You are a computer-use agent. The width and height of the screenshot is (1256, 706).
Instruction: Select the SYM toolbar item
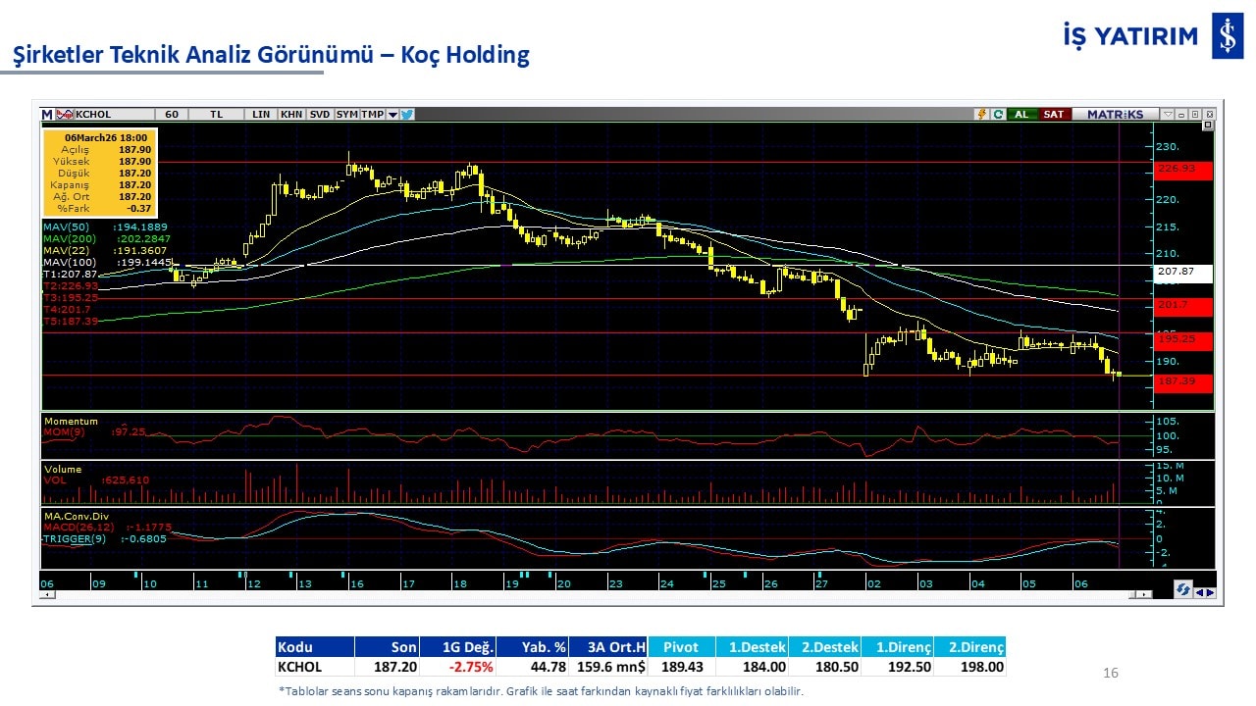click(x=347, y=114)
